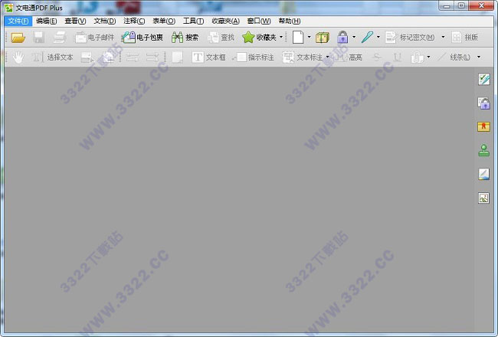Click the purple padlock security icon
This screenshot has height=337, width=498.
(x=342, y=38)
